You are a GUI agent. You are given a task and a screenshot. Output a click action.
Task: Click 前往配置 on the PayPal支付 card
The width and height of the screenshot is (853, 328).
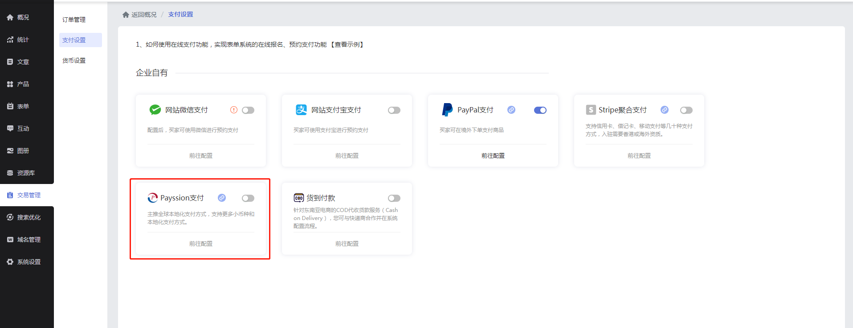pyautogui.click(x=493, y=156)
